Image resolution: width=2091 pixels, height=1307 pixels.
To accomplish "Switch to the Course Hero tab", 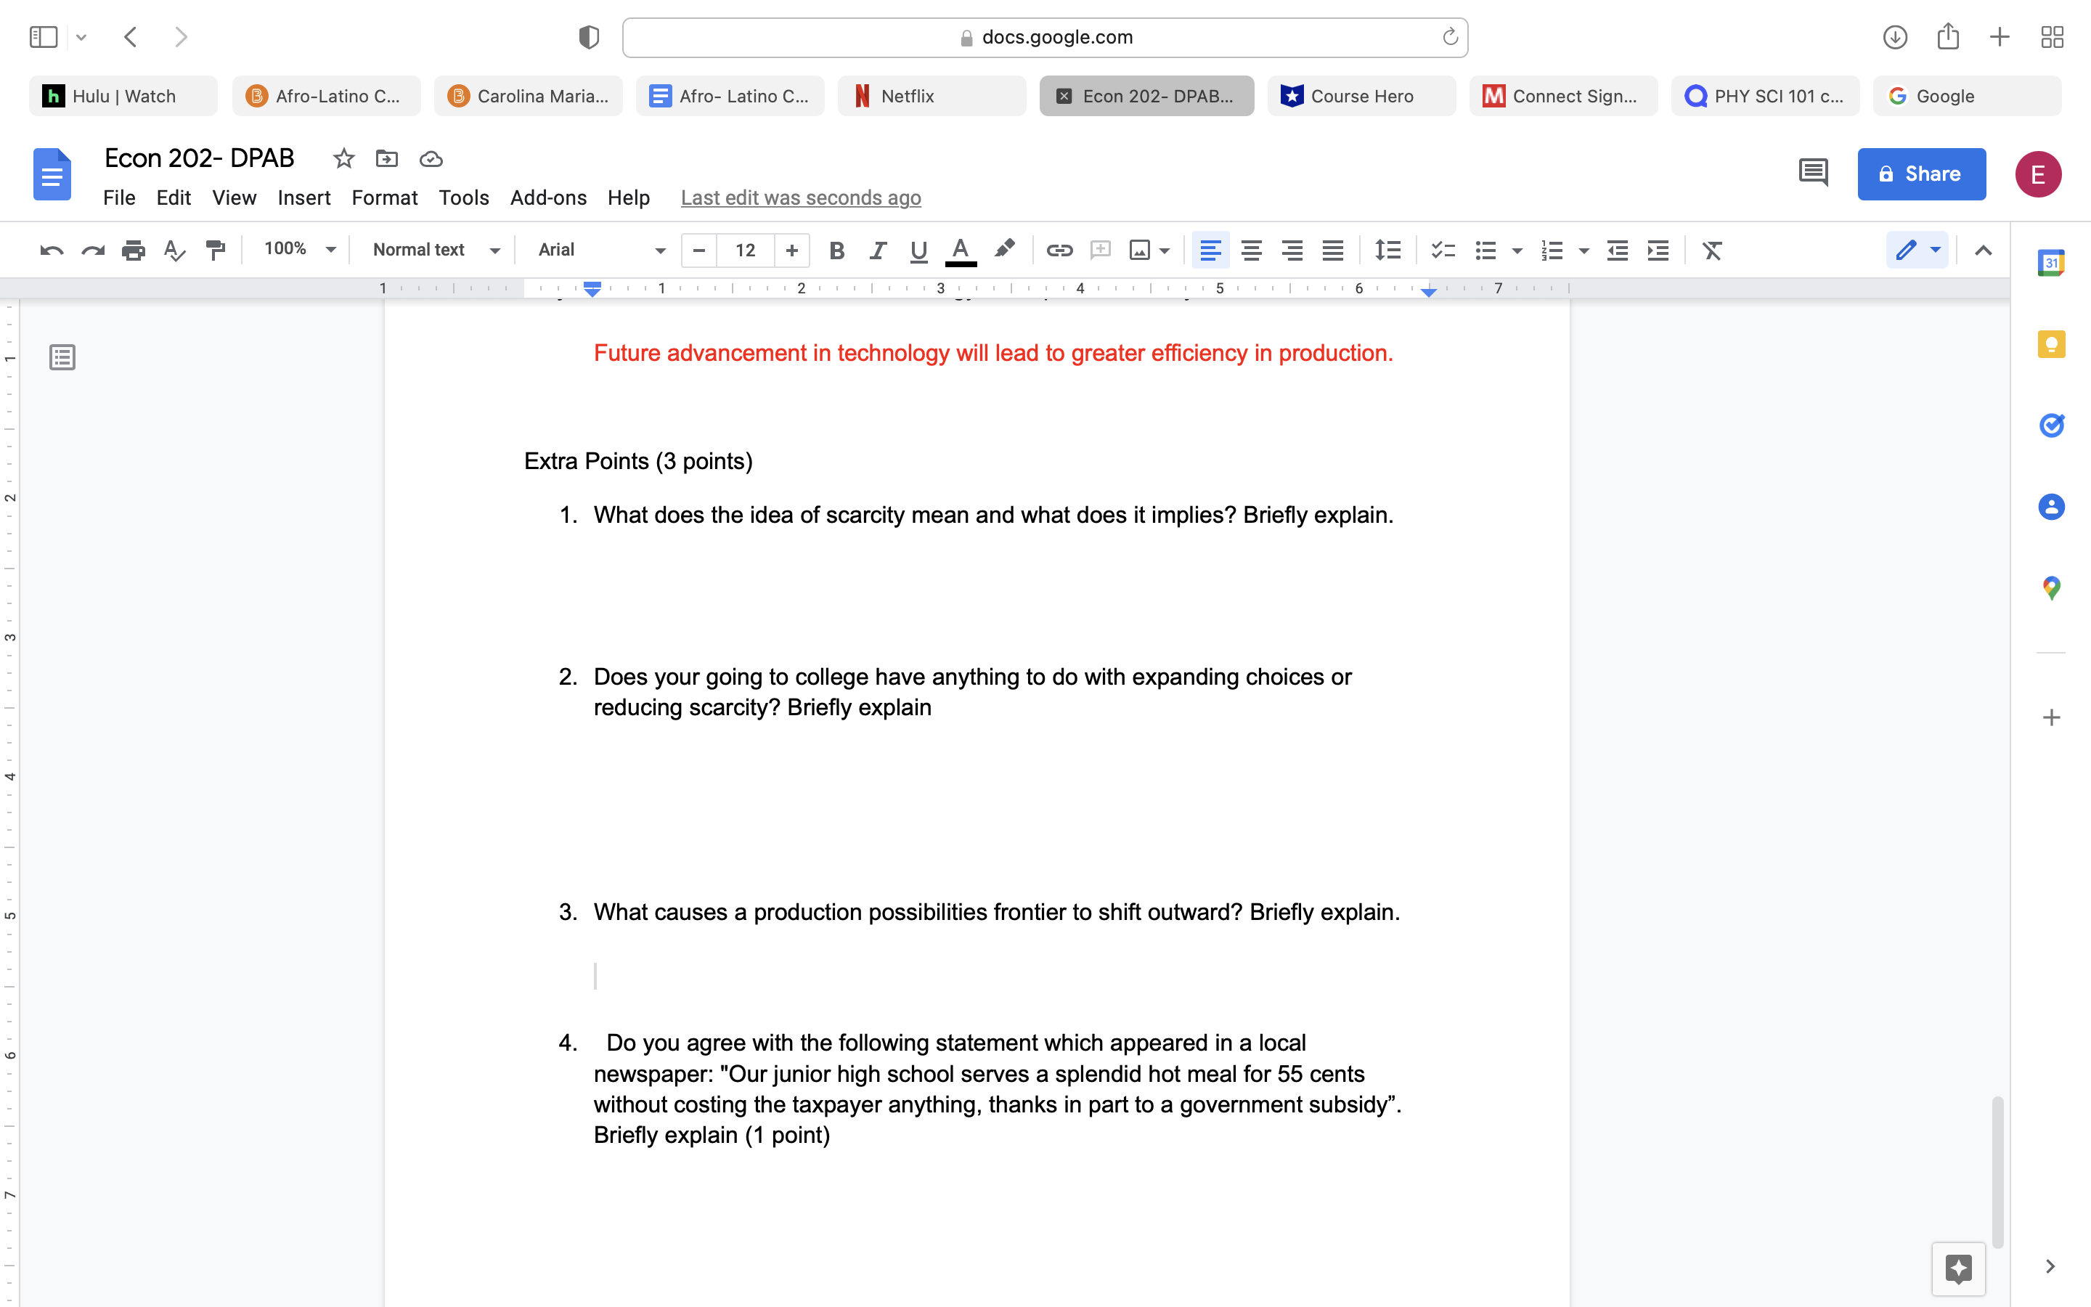I will pos(1361,96).
